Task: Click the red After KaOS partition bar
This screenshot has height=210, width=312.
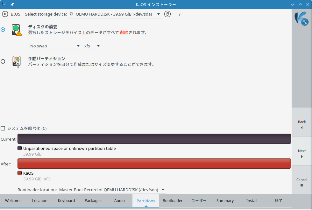Action: click(154, 164)
